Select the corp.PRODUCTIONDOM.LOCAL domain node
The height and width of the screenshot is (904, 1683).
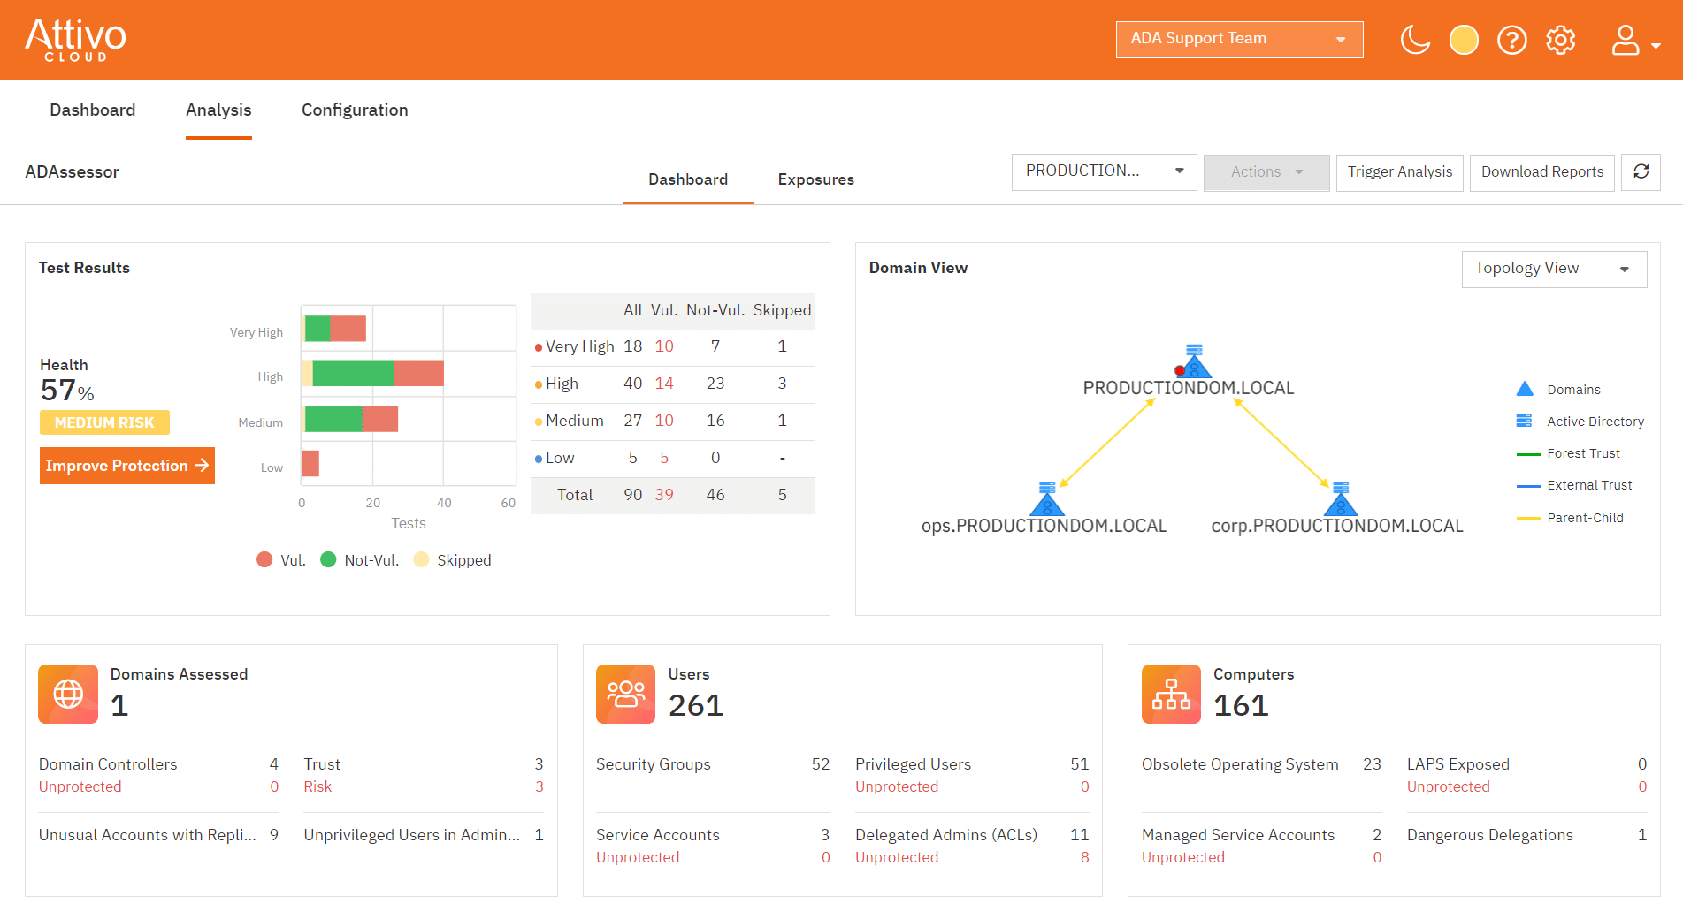pos(1341,499)
